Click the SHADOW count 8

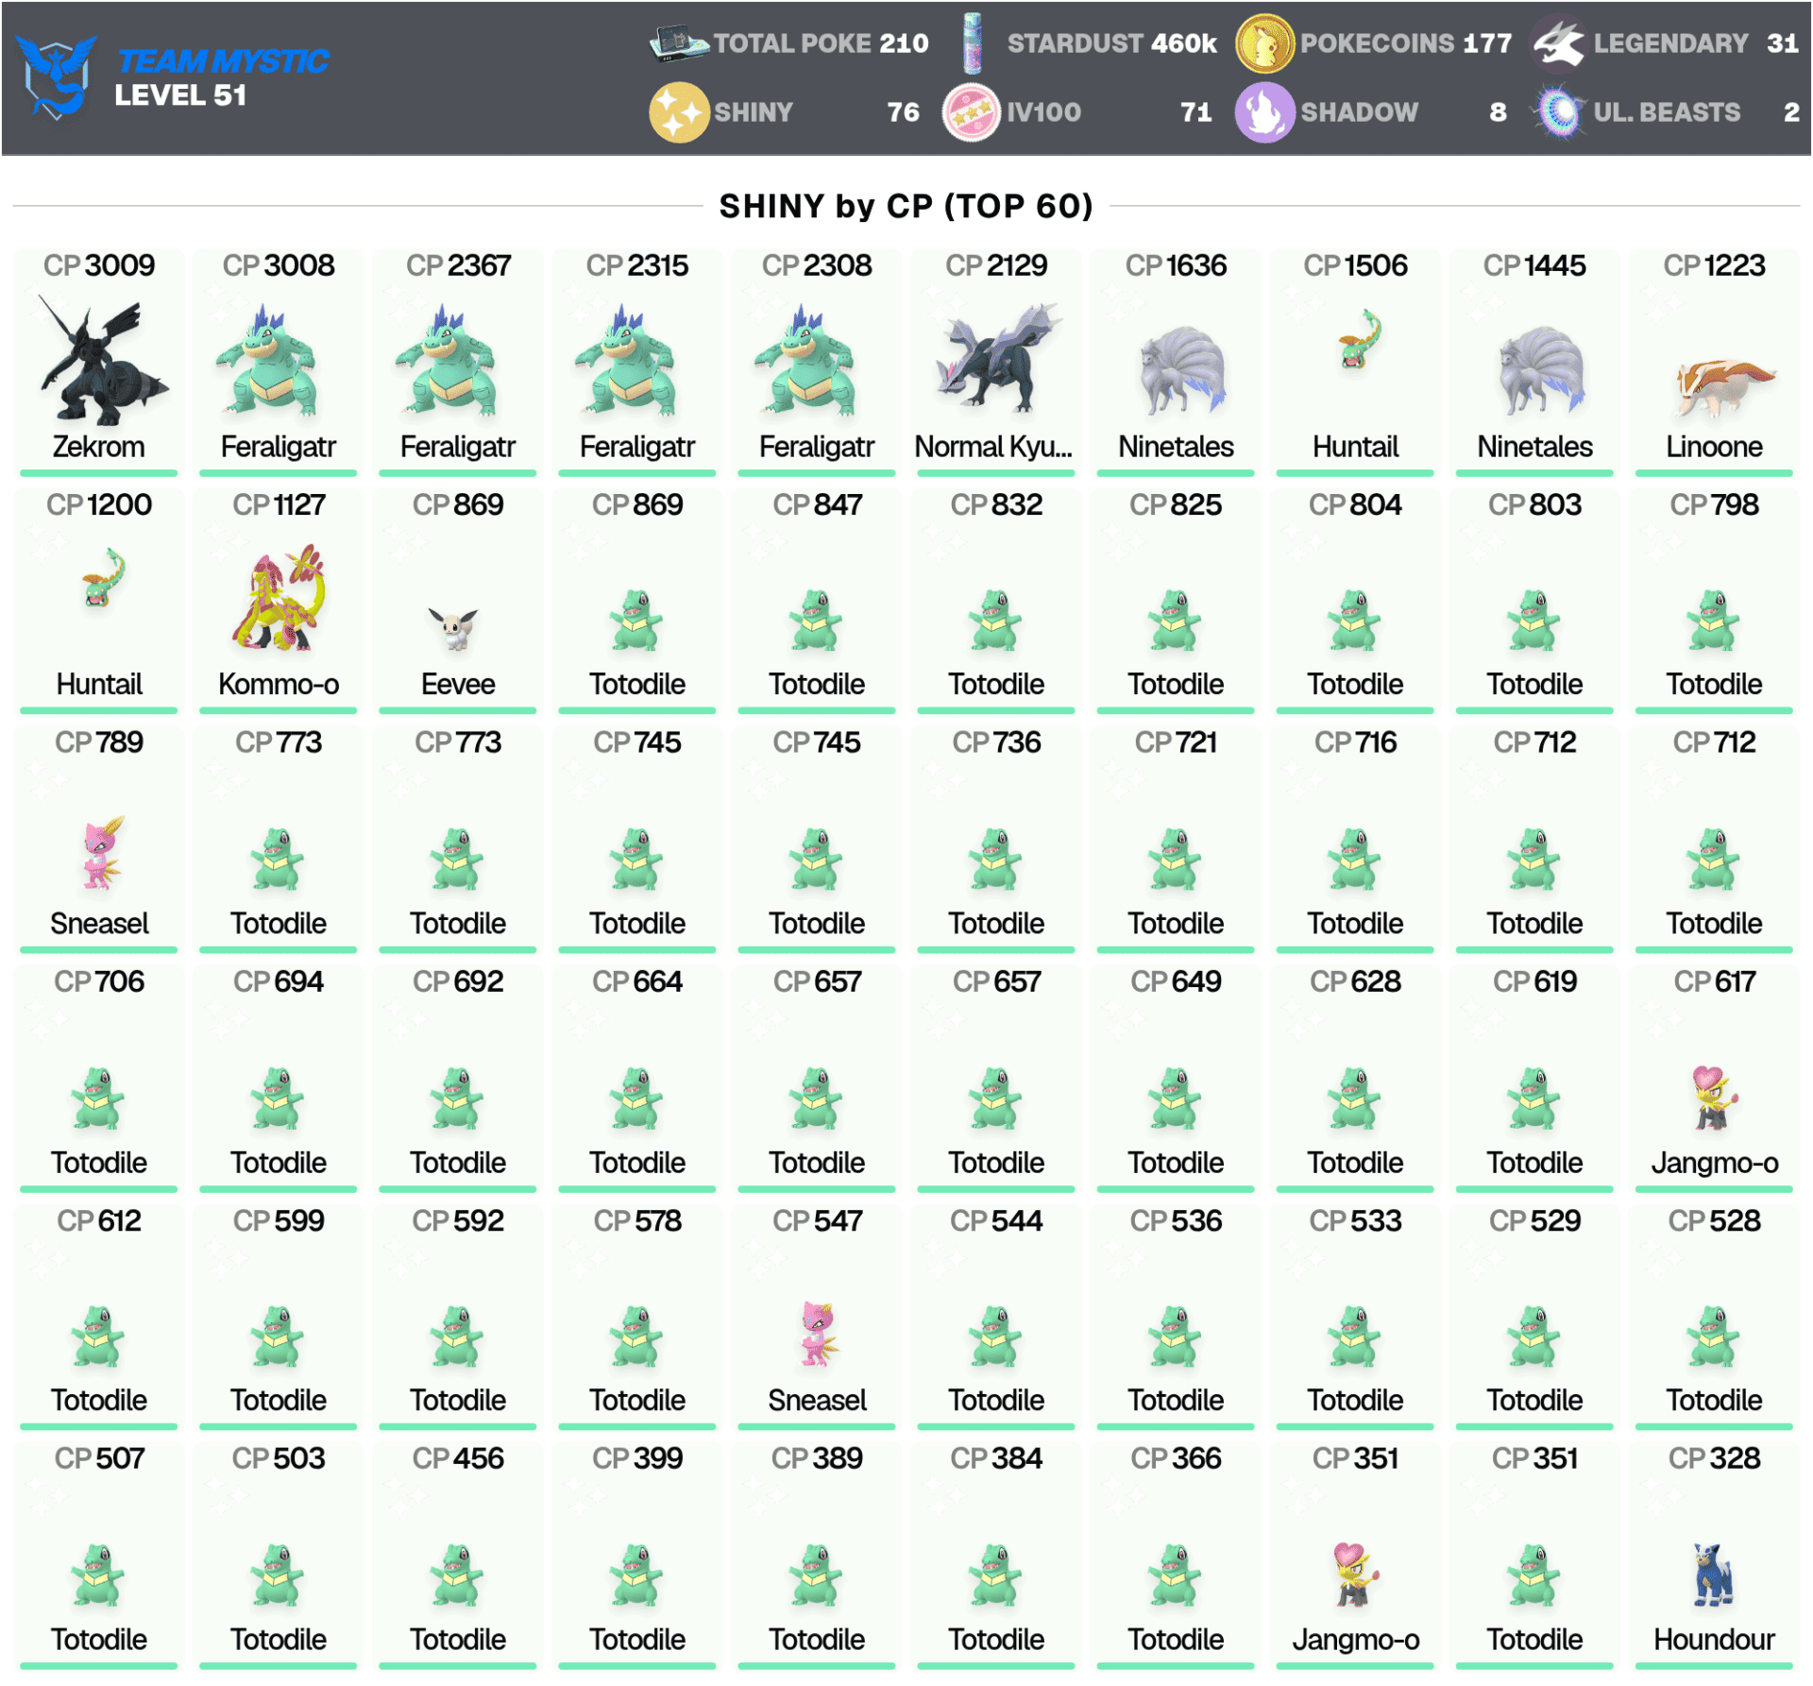tap(1498, 112)
